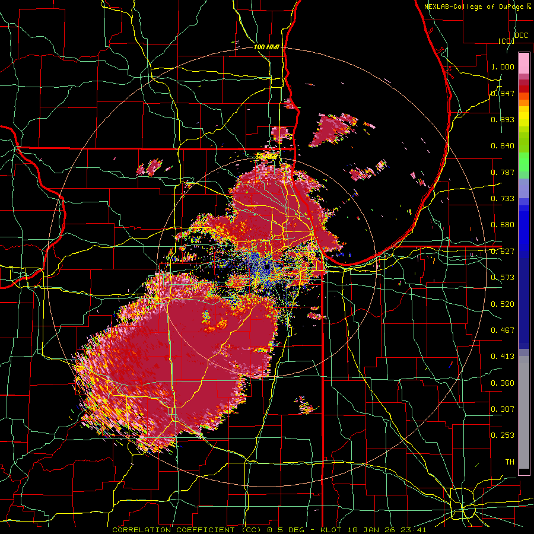Image resolution: width=534 pixels, height=534 pixels.
Task: Click the [CC] legend unit label
Action: [506, 41]
